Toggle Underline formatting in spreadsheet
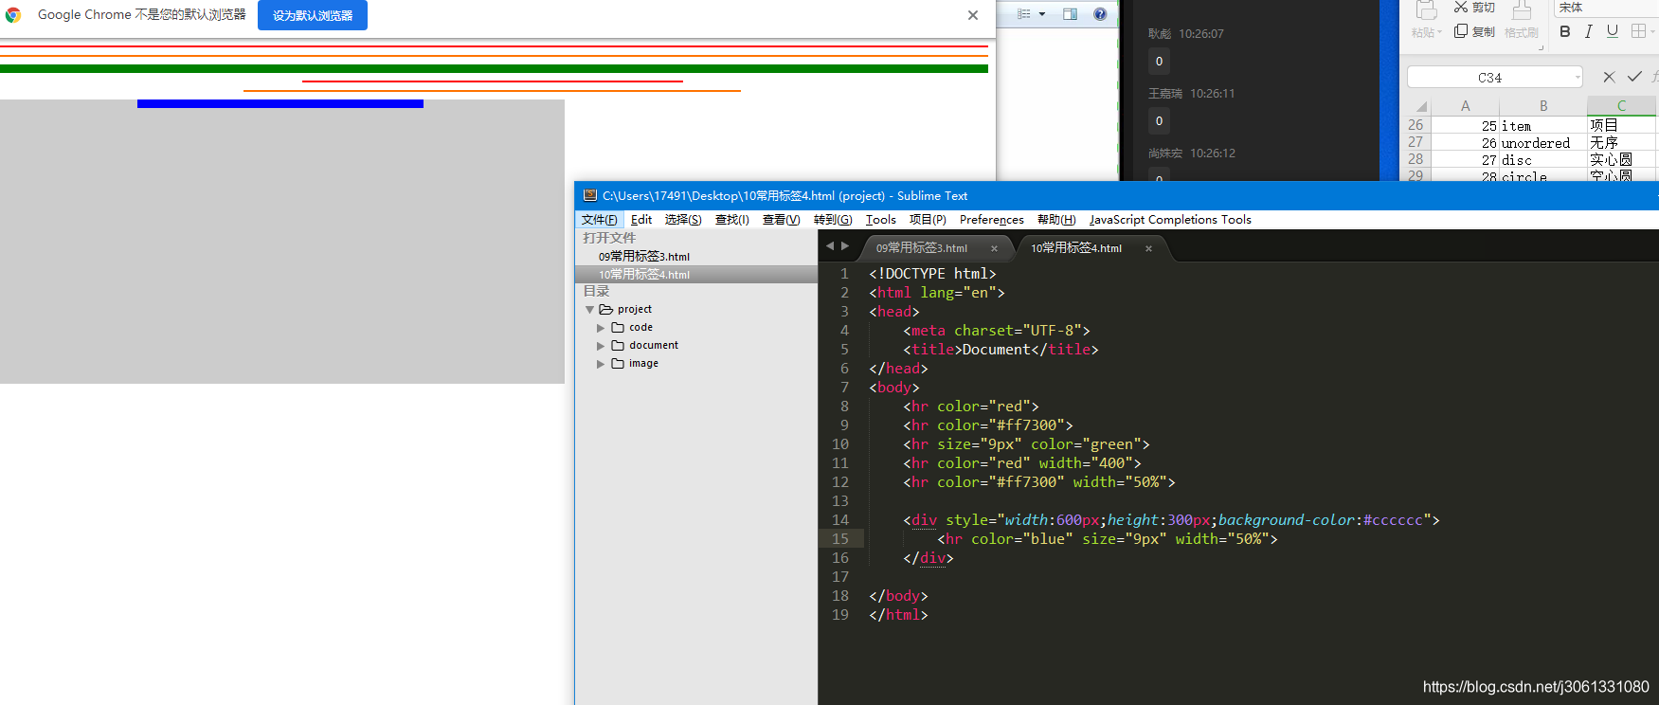 tap(1613, 31)
